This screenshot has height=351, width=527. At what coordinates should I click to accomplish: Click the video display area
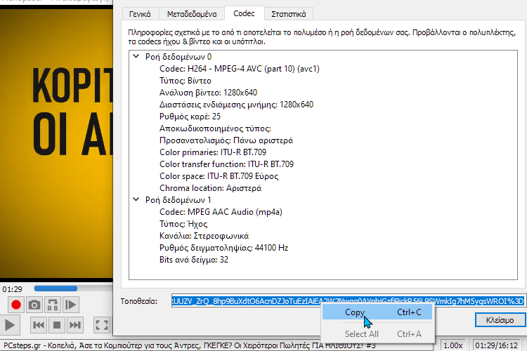[x=56, y=145]
